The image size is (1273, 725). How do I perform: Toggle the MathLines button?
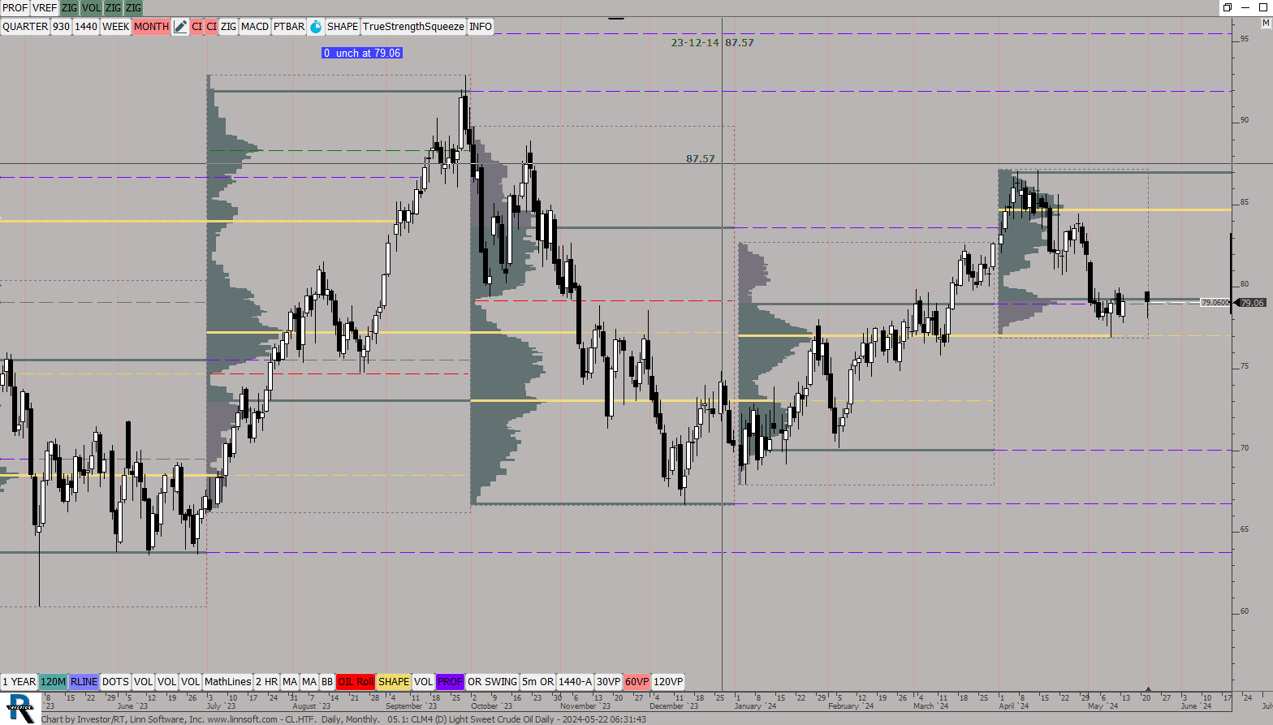(228, 682)
